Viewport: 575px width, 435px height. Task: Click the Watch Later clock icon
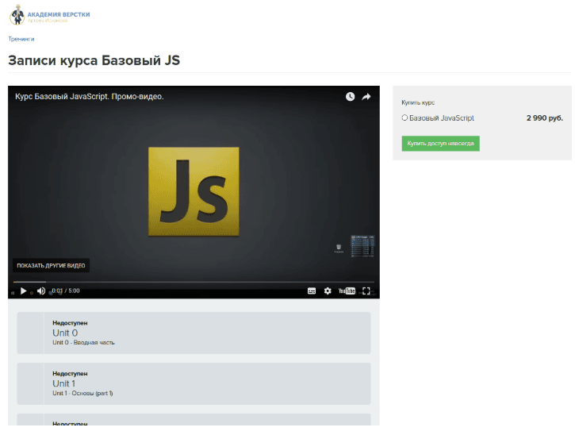tap(351, 97)
